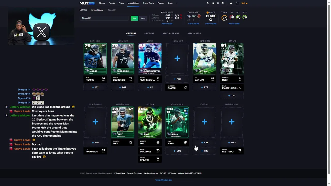The width and height of the screenshot is (331, 186).
Task: View Details under Price
Action: 211,24
